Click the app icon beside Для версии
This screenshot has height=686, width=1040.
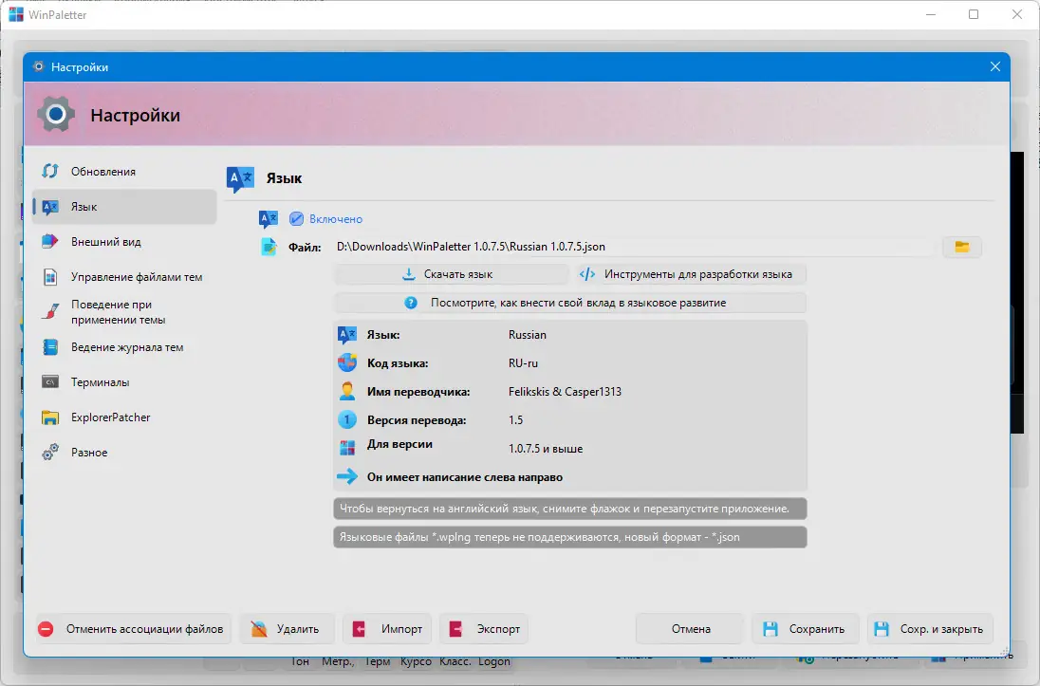coord(347,449)
